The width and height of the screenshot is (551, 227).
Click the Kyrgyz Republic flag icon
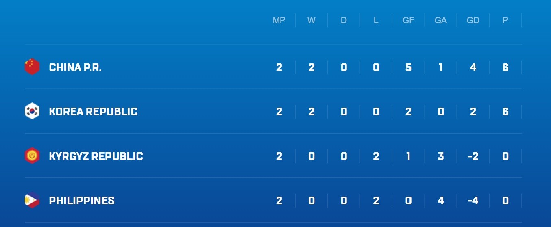click(32, 156)
